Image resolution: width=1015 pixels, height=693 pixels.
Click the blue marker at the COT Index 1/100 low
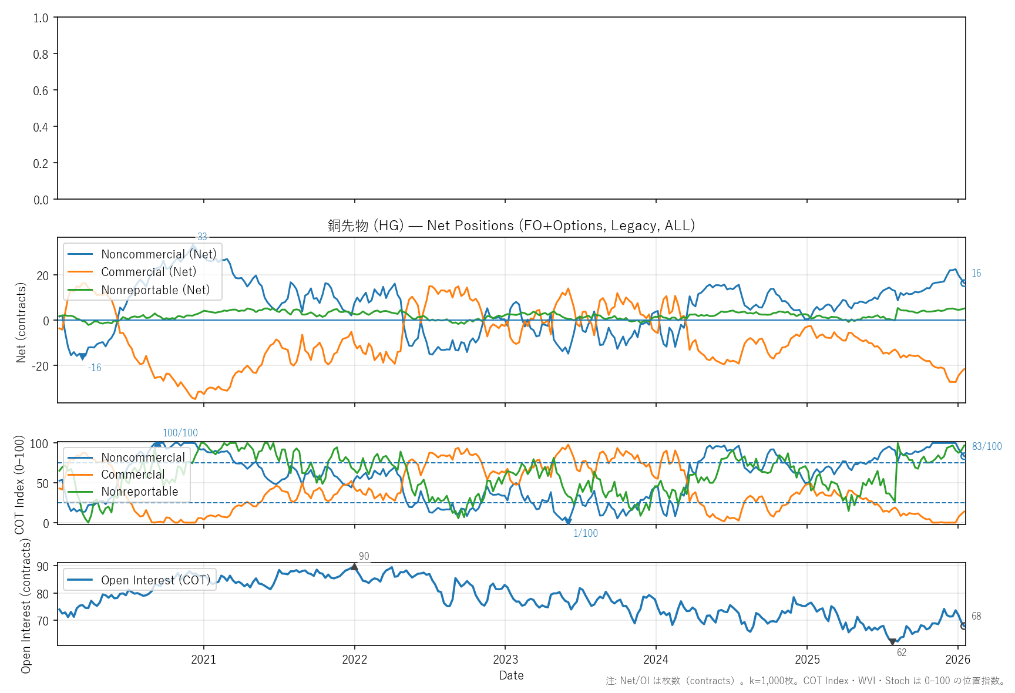568,522
